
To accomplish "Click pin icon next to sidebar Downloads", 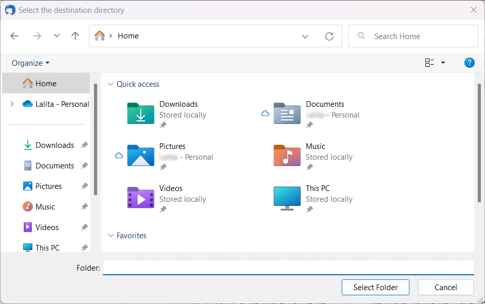I will pos(84,145).
